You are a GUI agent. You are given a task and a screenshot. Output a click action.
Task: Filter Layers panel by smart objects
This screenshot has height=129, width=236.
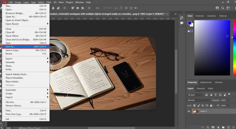pos(225,95)
